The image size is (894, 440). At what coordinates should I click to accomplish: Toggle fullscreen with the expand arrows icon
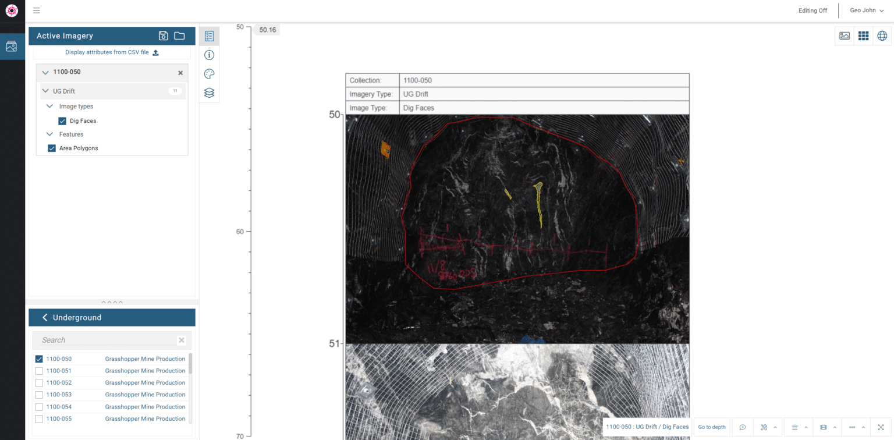pos(881,427)
